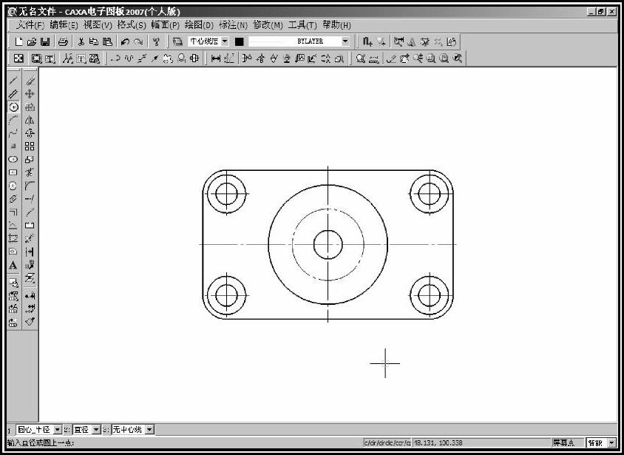Click the screen-point label in status bar
Screen dimensions: 624x455
[563, 442]
